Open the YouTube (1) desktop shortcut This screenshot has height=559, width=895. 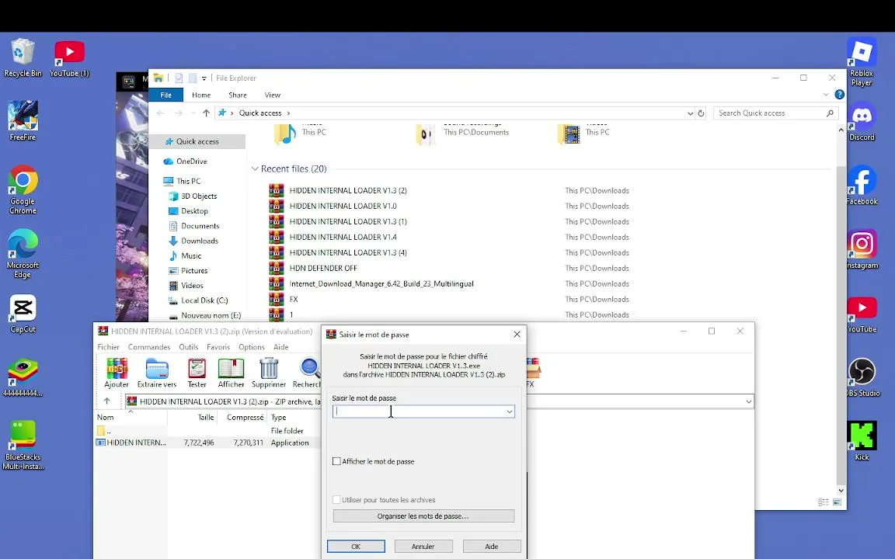click(x=69, y=57)
